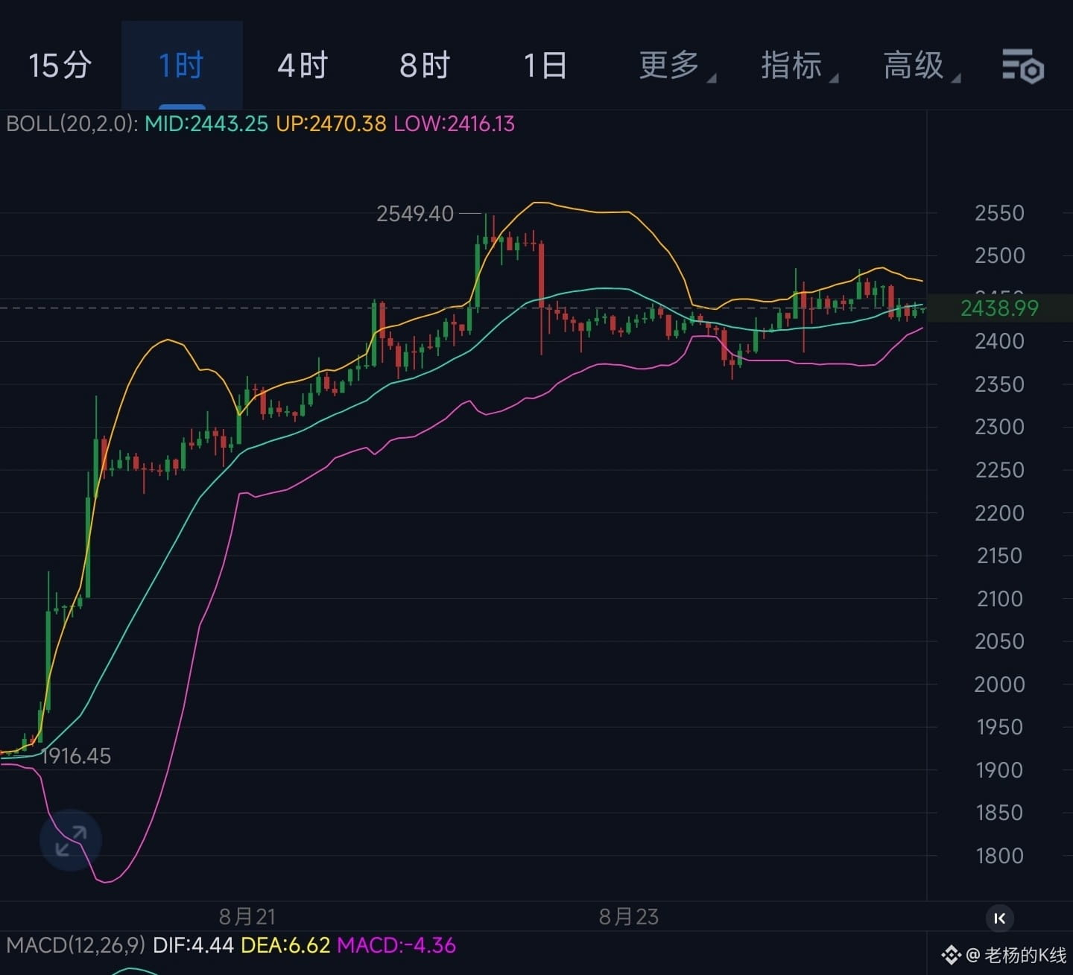The width and height of the screenshot is (1073, 975).
Task: Expand the 更多 timeframe dropdown
Action: coord(676,66)
